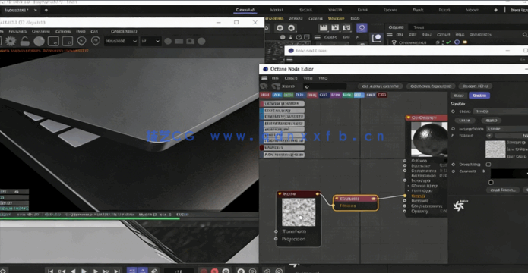Screen dimensions: 528x273
Task: Switch to the Basic tab in node properties
Action: 458,96
